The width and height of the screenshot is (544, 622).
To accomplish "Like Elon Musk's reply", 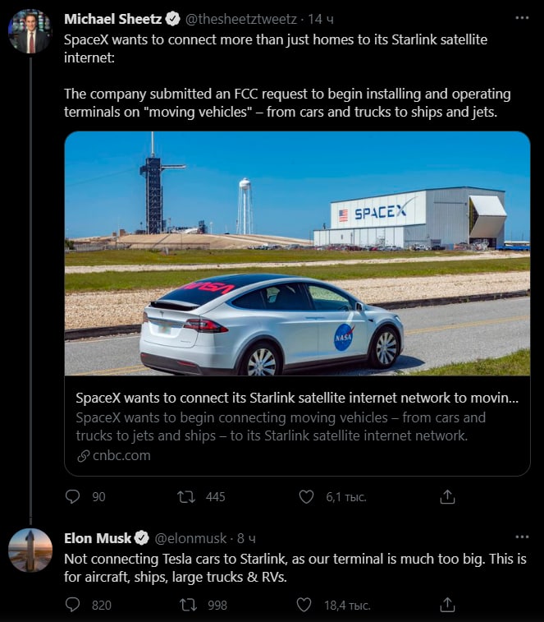I will coord(304,605).
